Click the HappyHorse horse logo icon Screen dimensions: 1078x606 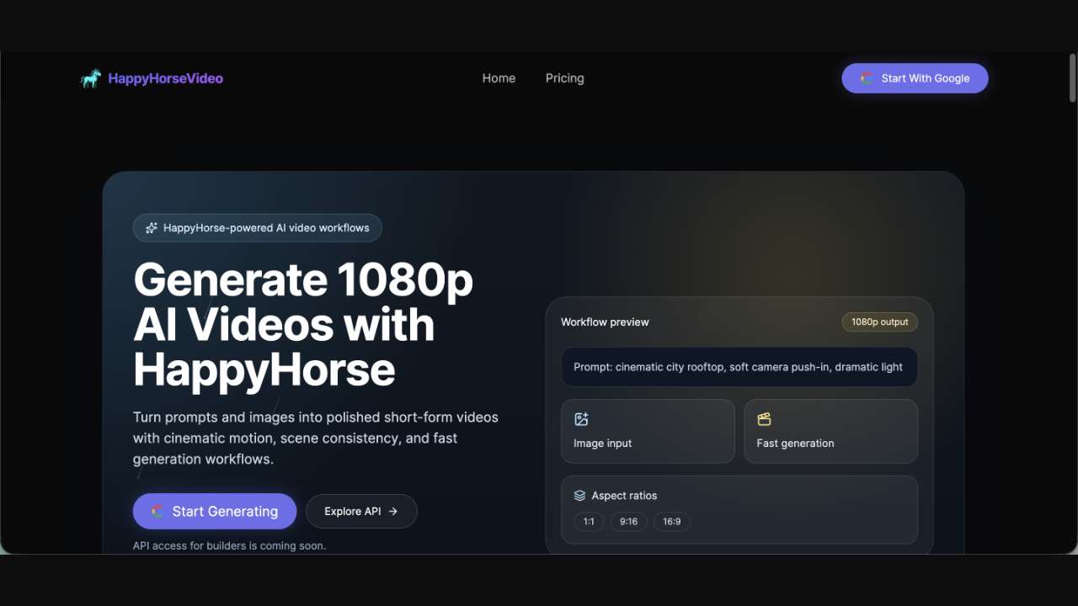pos(90,78)
